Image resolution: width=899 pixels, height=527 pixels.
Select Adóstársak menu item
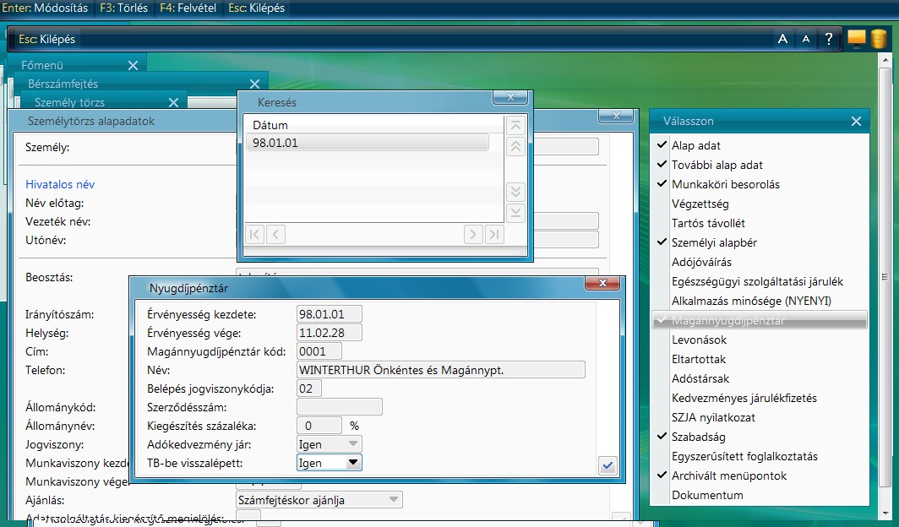759,378
